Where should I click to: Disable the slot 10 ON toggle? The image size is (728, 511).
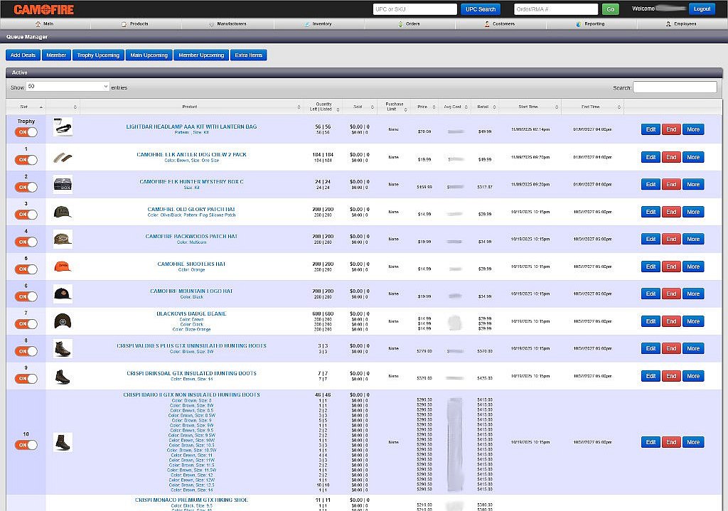[26, 445]
